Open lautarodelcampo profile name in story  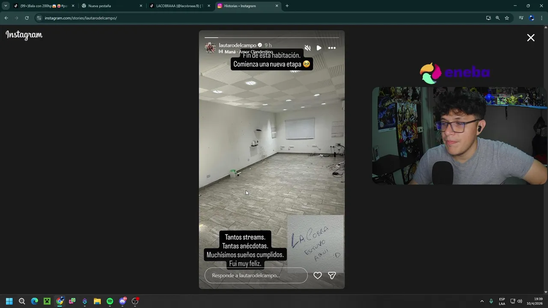(238, 45)
